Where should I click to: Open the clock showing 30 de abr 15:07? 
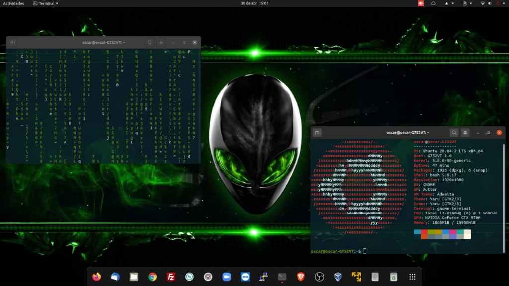(254, 3)
